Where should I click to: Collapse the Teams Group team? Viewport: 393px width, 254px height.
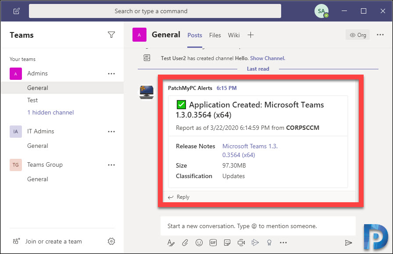(x=45, y=165)
